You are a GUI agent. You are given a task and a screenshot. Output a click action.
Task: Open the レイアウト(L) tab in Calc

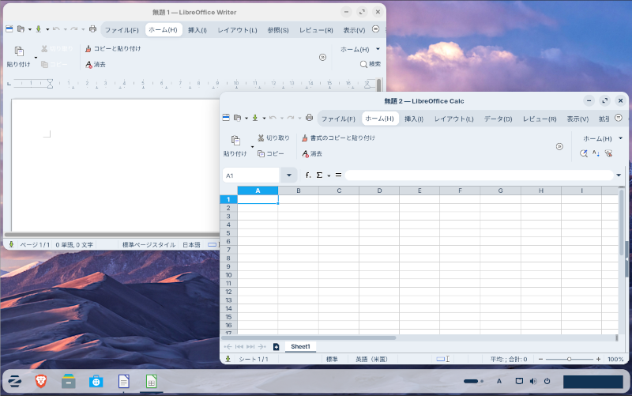[x=453, y=119]
